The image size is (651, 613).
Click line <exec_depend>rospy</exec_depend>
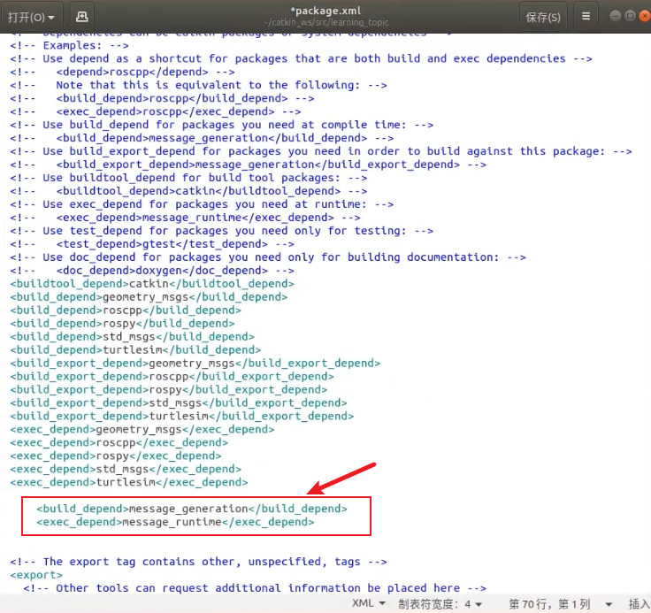click(x=115, y=456)
